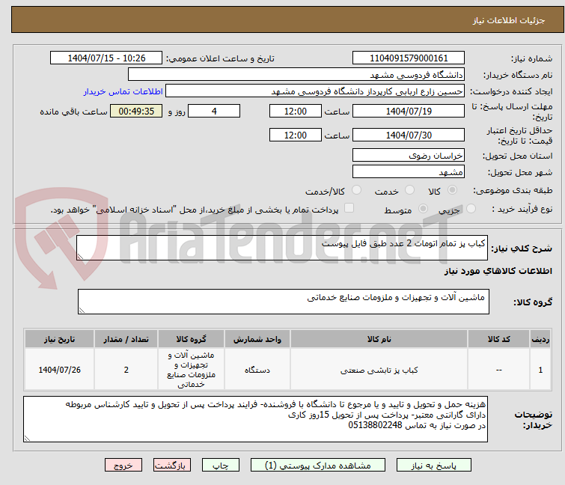Viewport: 565px width, 485px height.
Task: Click the countdown timer 00:49:35
Action: 136,111
